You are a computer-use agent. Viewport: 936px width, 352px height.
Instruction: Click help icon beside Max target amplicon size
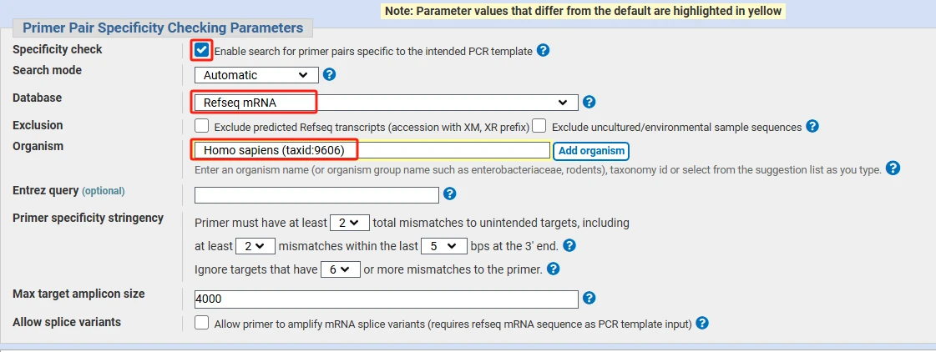coord(589,298)
